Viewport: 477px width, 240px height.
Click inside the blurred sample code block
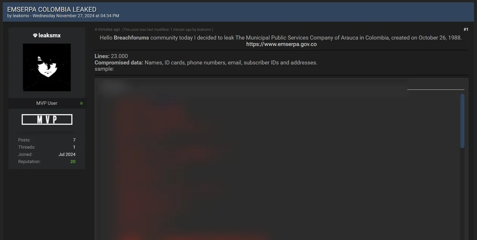[277, 164]
